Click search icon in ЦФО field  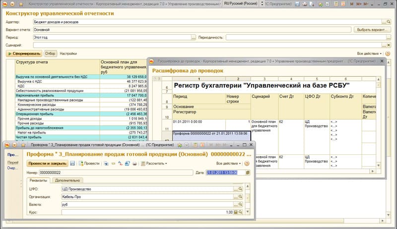pyautogui.click(x=240, y=189)
